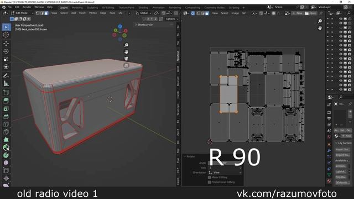Screen dimensions: 354x199
Task: Open Object Data green triangle tab
Action: (329, 175)
